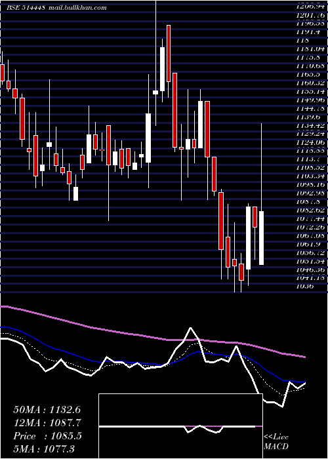328x459 pixels.
Task: Open the MACD inset chart panel
Action: [x=180, y=426]
